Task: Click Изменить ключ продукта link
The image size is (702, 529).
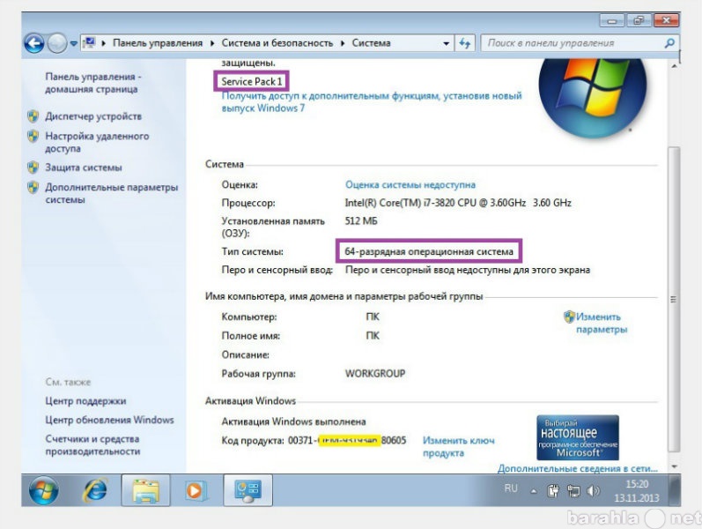Action: 458,446
